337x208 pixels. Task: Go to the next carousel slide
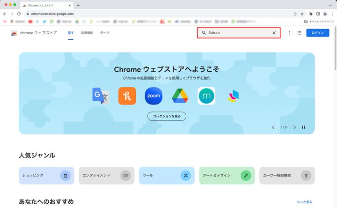coord(294,127)
